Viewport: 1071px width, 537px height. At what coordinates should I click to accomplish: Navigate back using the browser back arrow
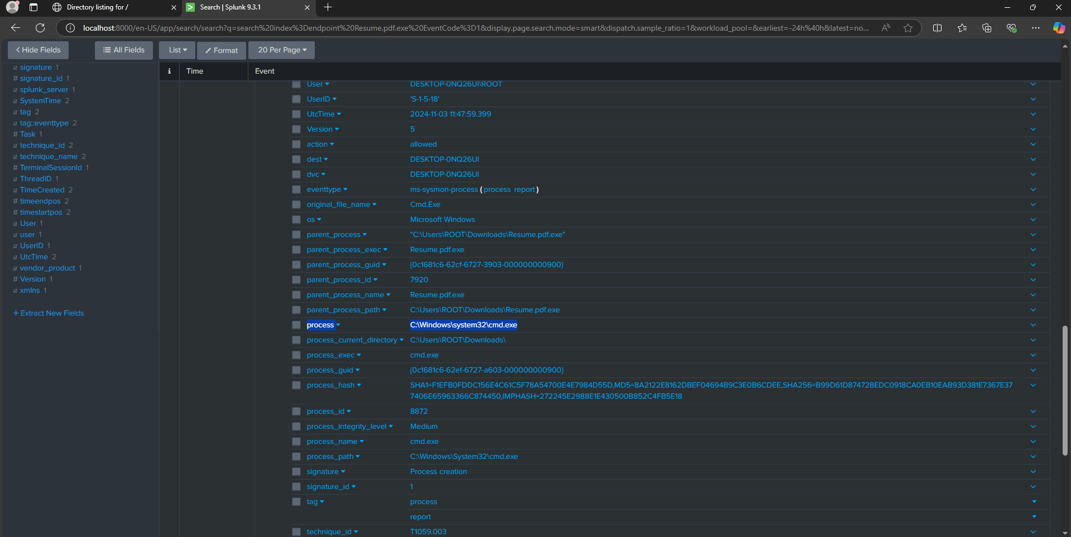(15, 28)
